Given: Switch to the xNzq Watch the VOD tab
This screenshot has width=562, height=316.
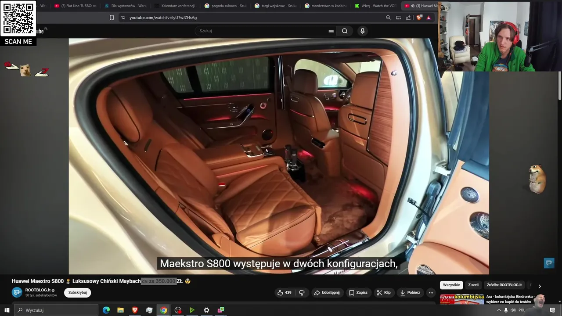Looking at the screenshot, I should (x=376, y=6).
